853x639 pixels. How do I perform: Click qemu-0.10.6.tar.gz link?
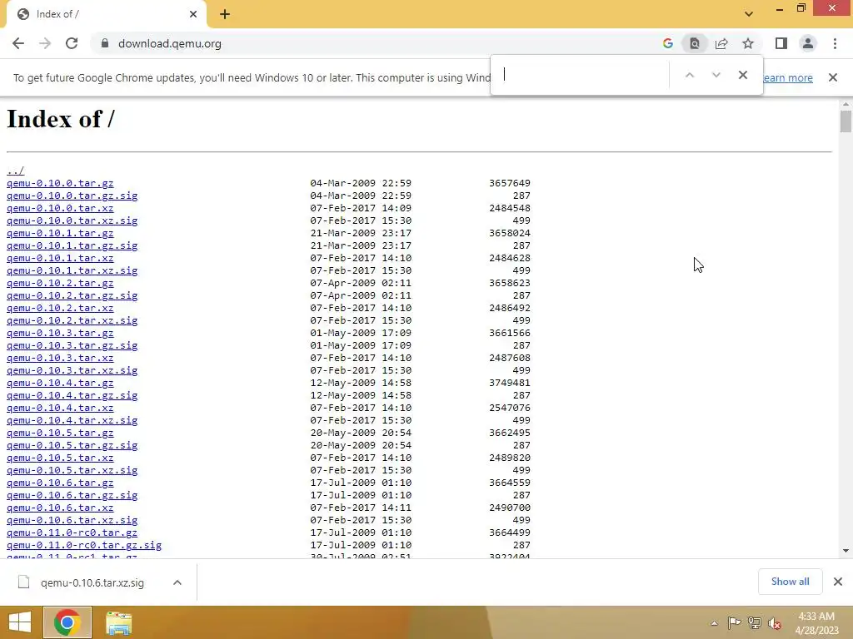tap(60, 483)
